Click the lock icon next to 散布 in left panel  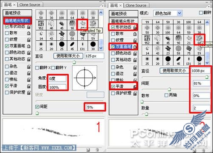click(x=28, y=33)
